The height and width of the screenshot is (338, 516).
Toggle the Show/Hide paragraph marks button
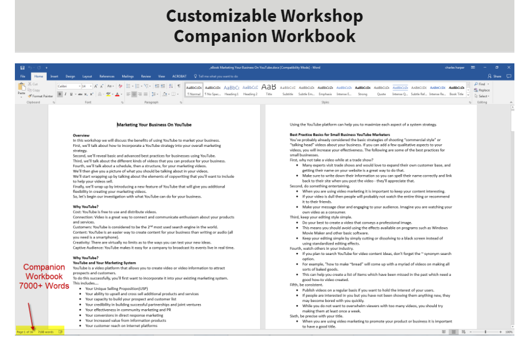tap(179, 86)
